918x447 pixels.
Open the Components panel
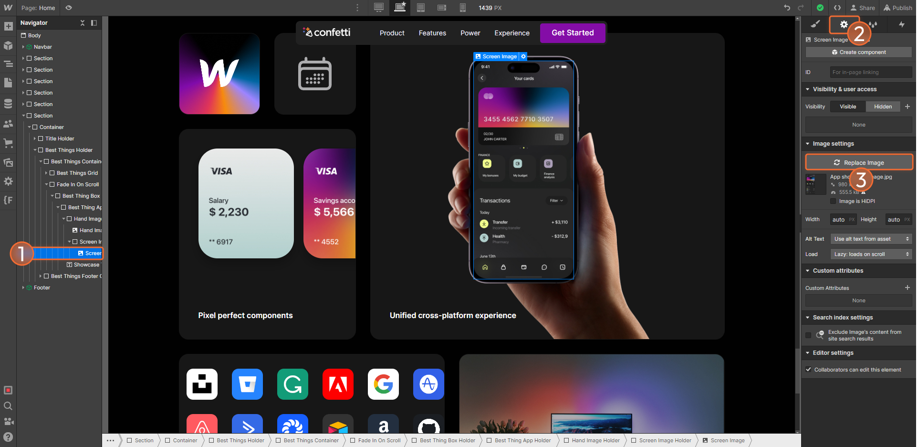[x=8, y=46]
